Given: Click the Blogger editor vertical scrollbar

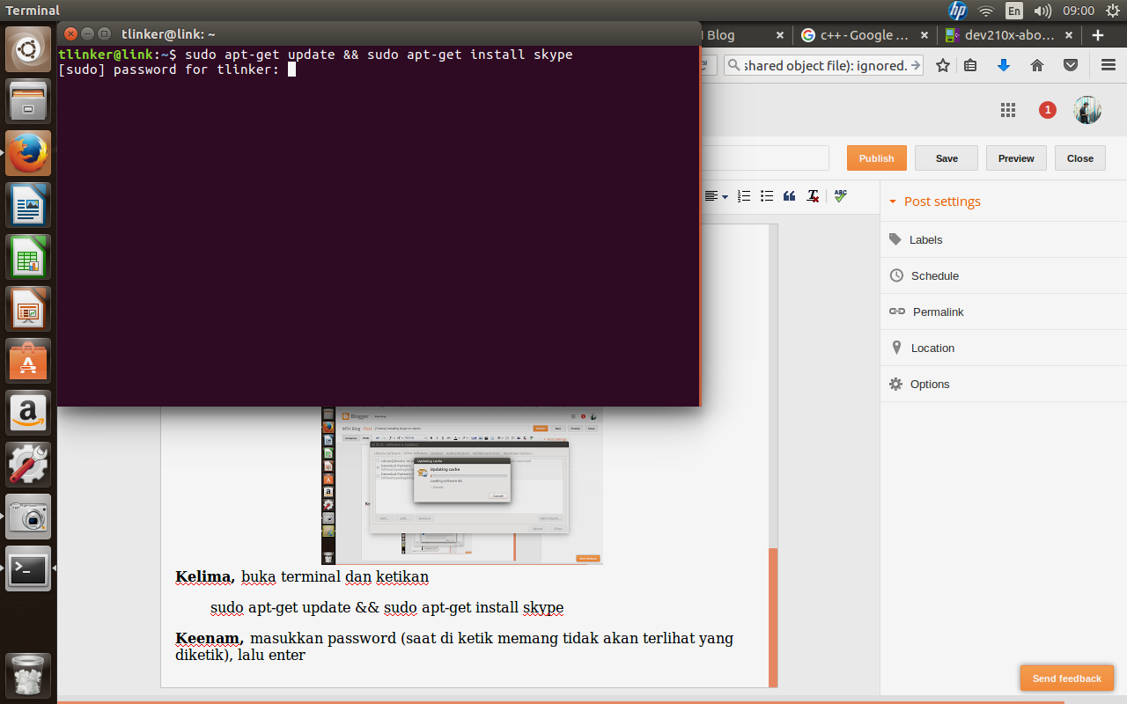Looking at the screenshot, I should tap(773, 616).
